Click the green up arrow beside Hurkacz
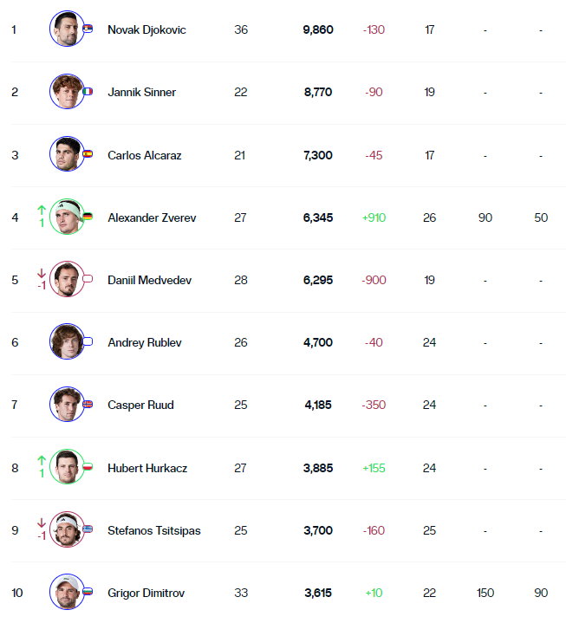This screenshot has height=623, width=566. (42, 460)
